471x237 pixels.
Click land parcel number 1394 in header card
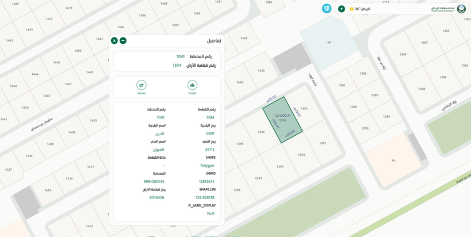point(177,65)
